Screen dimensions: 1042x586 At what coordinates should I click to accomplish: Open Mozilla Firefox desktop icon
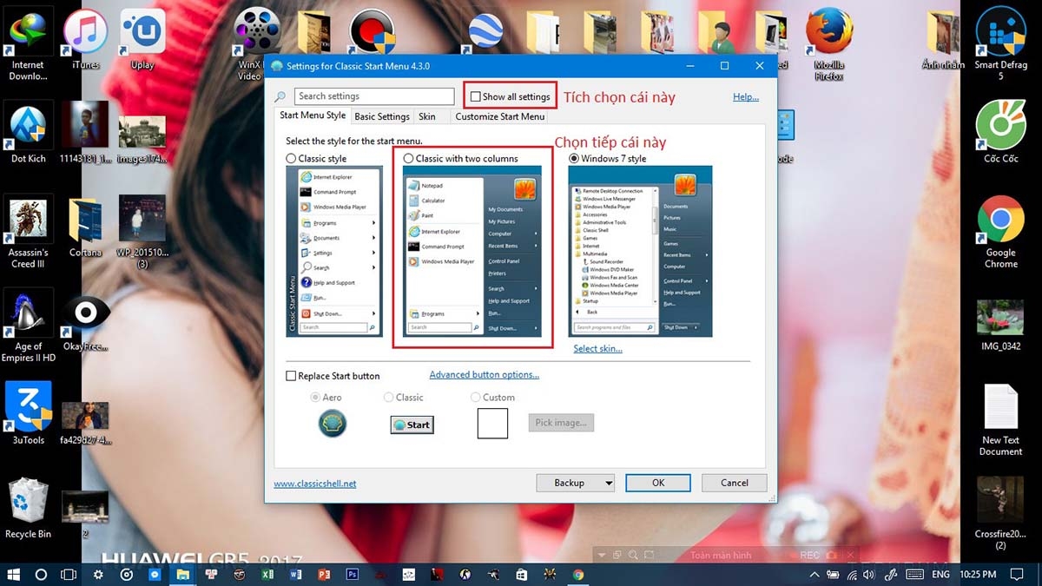[829, 44]
